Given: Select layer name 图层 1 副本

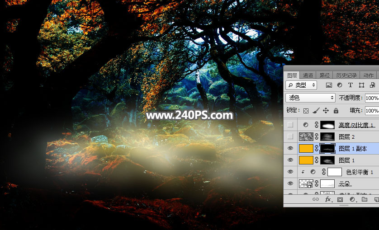Looking at the screenshot, I should click(353, 149).
